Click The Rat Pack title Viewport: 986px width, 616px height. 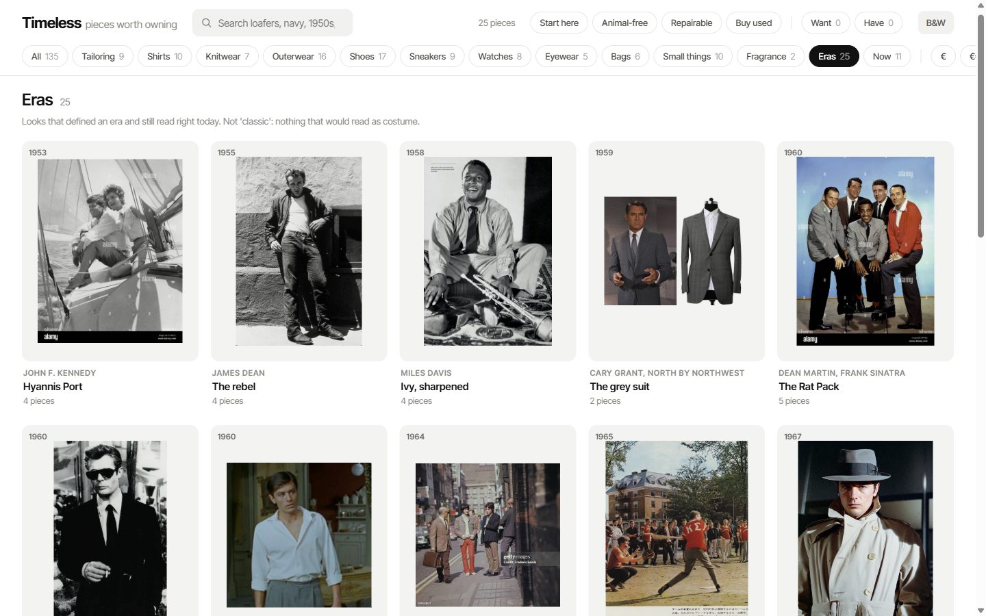(x=809, y=387)
